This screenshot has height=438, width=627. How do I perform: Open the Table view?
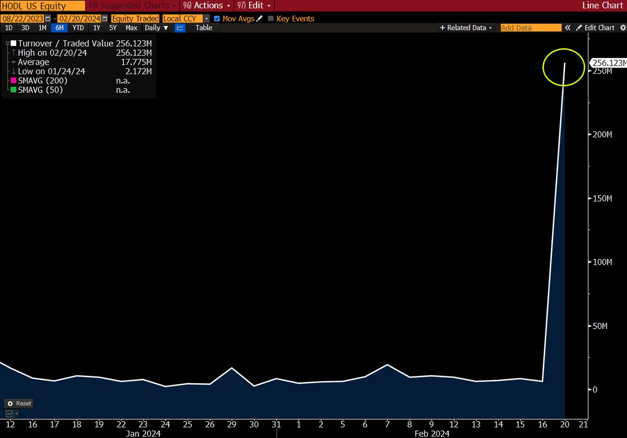pos(203,28)
